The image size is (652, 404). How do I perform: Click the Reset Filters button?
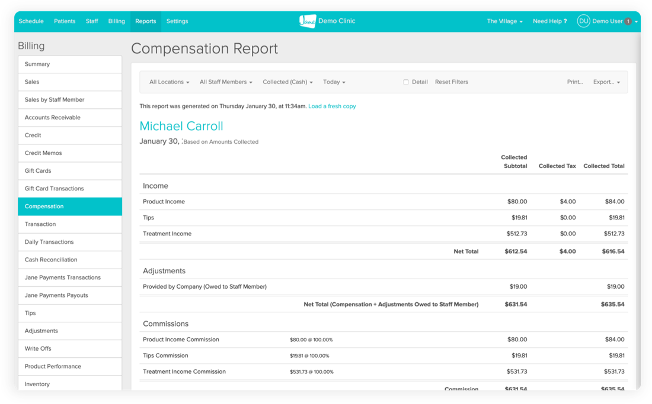point(451,82)
